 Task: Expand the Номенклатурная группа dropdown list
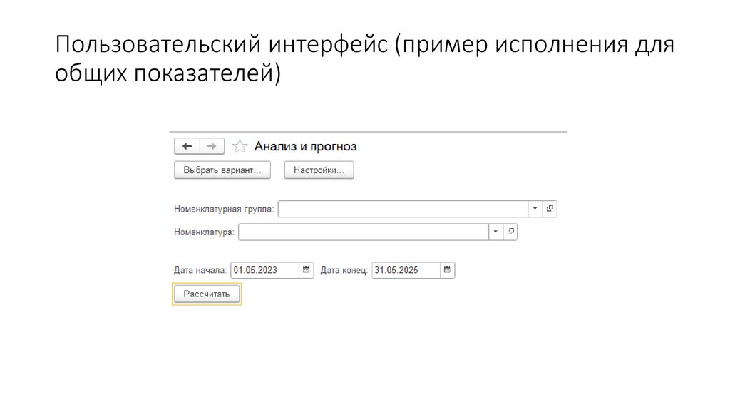pyautogui.click(x=535, y=209)
